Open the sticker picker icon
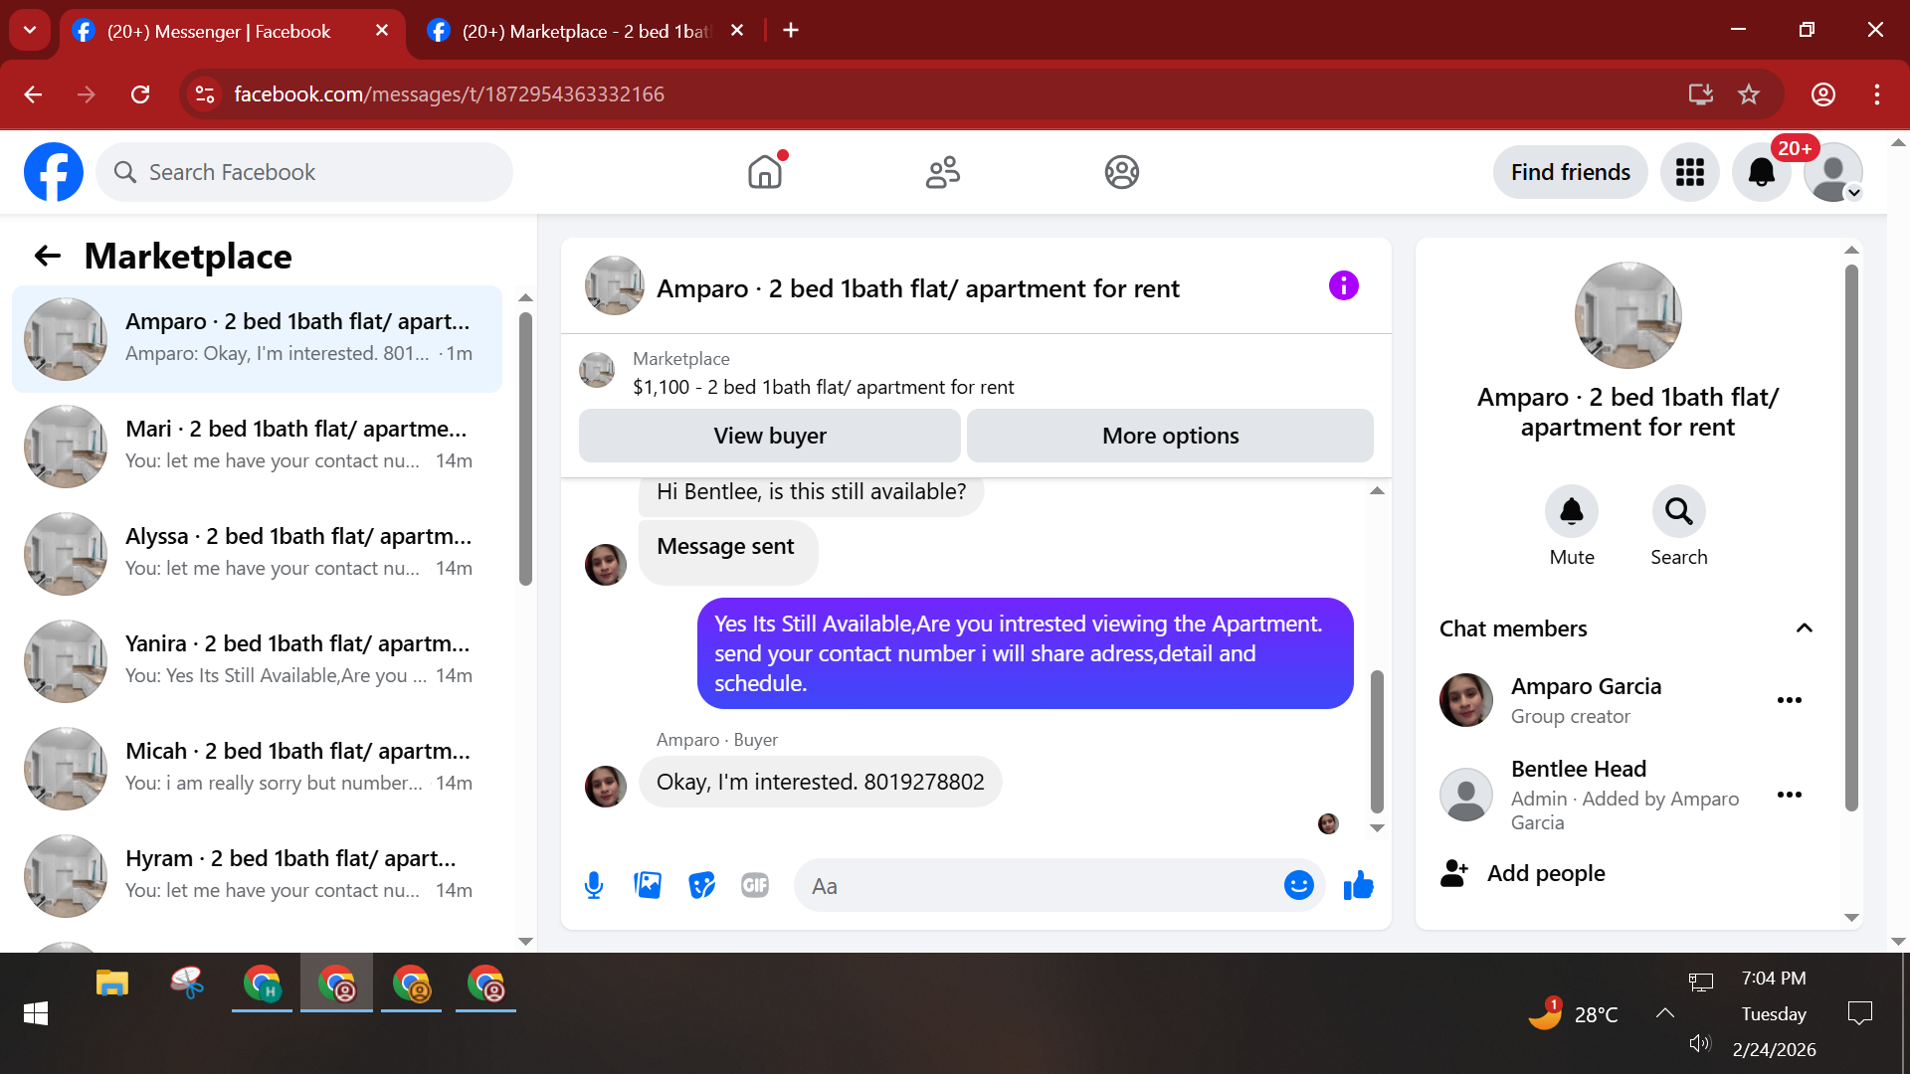Viewport: 1910px width, 1074px height. (701, 885)
